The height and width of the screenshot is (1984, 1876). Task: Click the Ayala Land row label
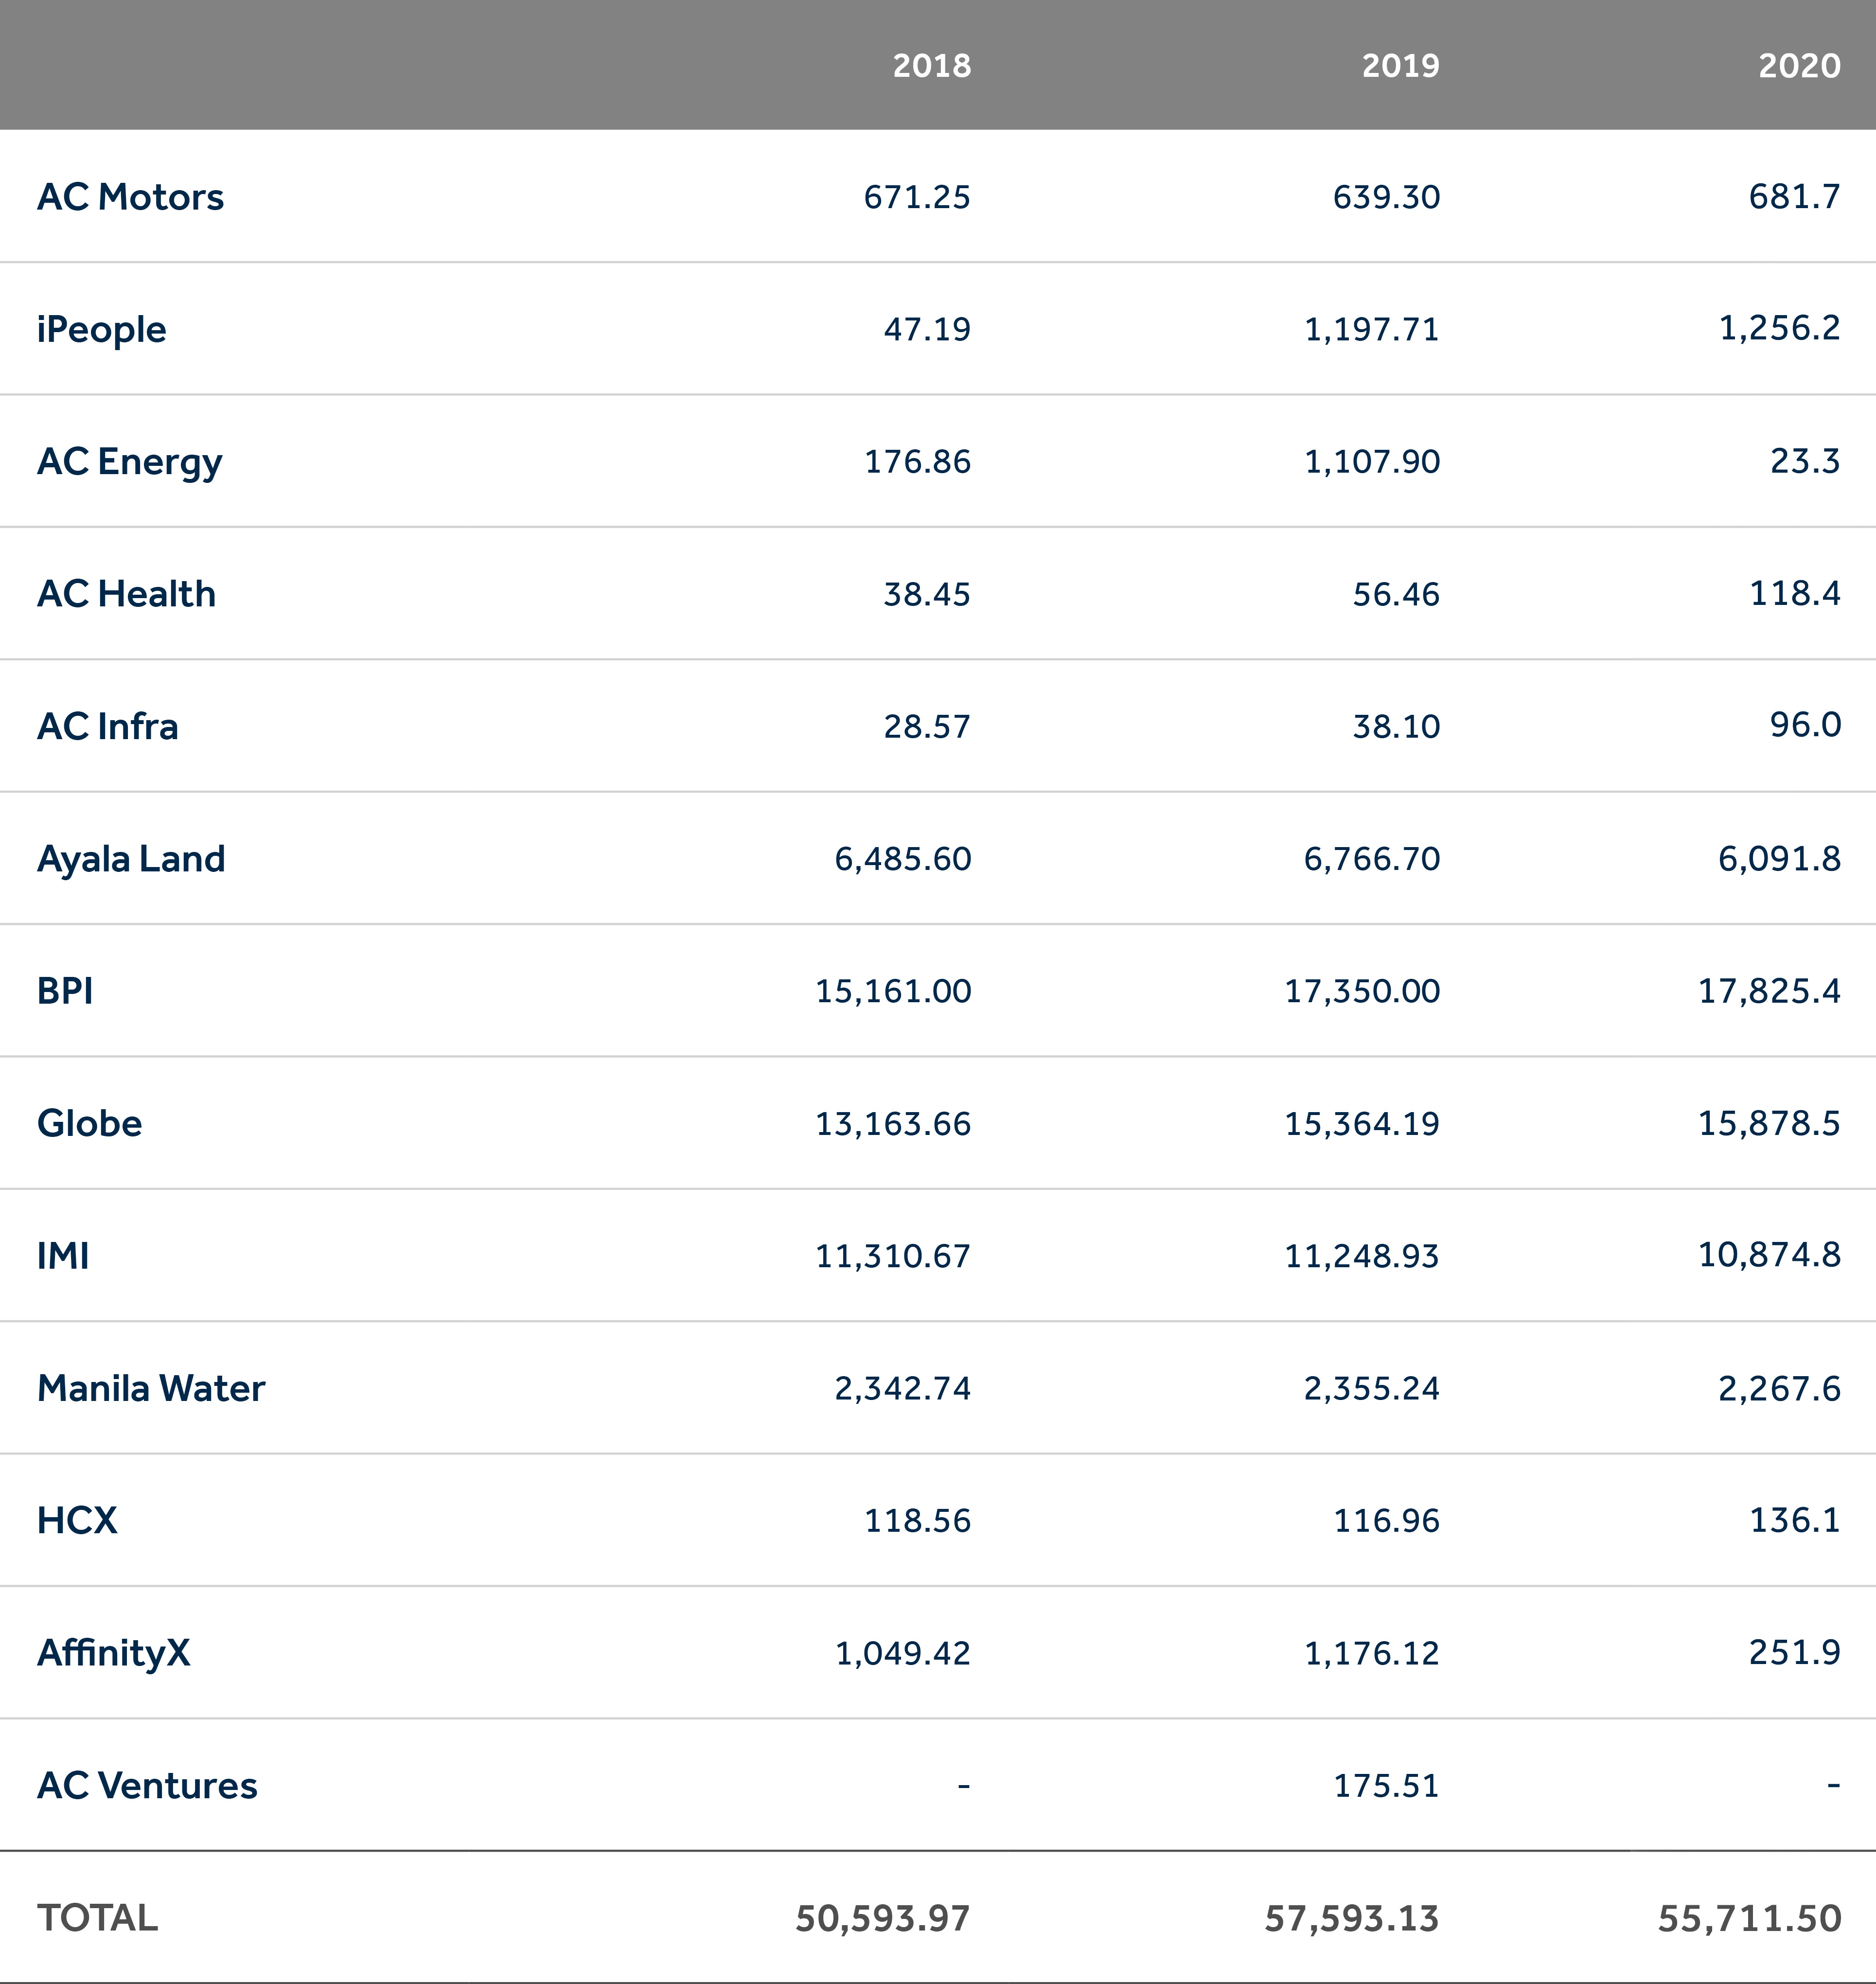click(131, 859)
